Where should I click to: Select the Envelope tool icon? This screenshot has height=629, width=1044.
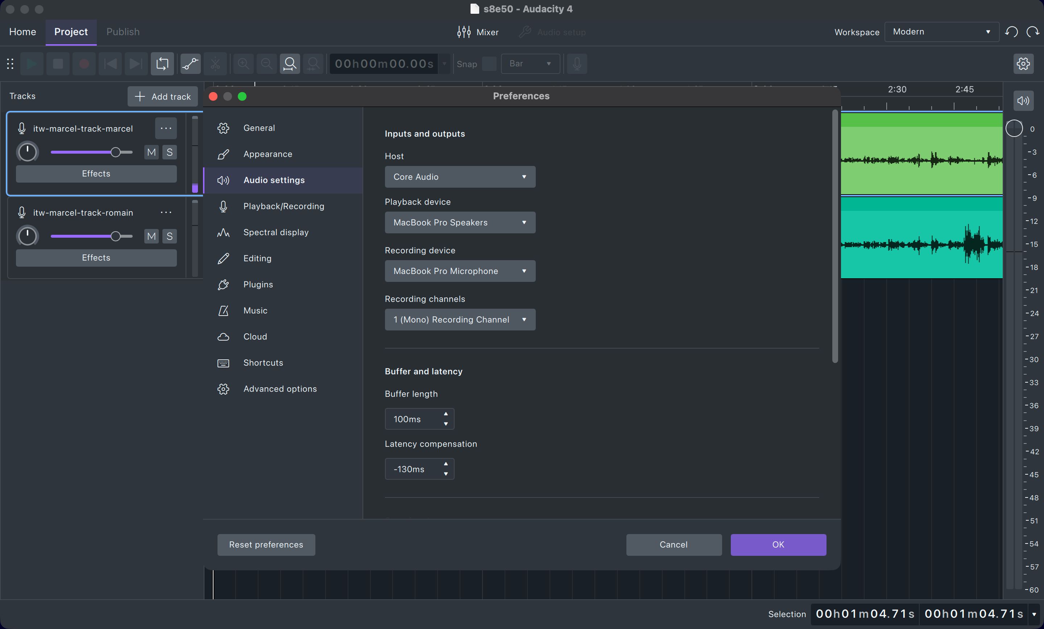[190, 63]
